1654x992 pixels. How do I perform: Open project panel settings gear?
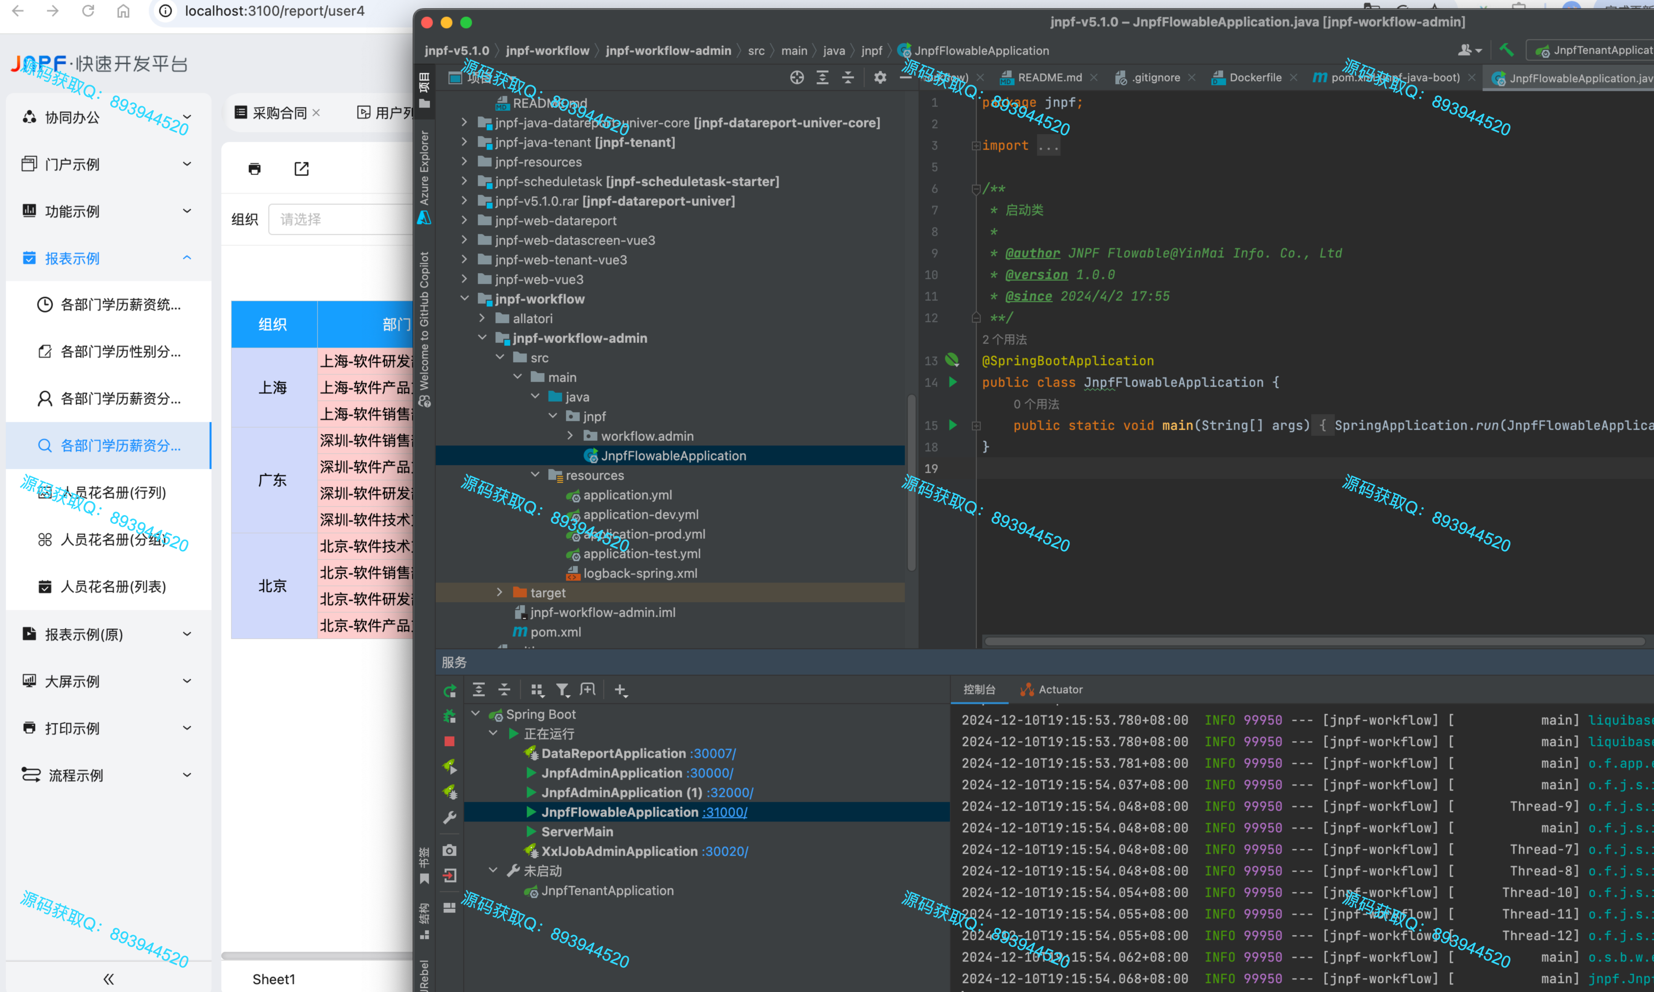pyautogui.click(x=880, y=77)
